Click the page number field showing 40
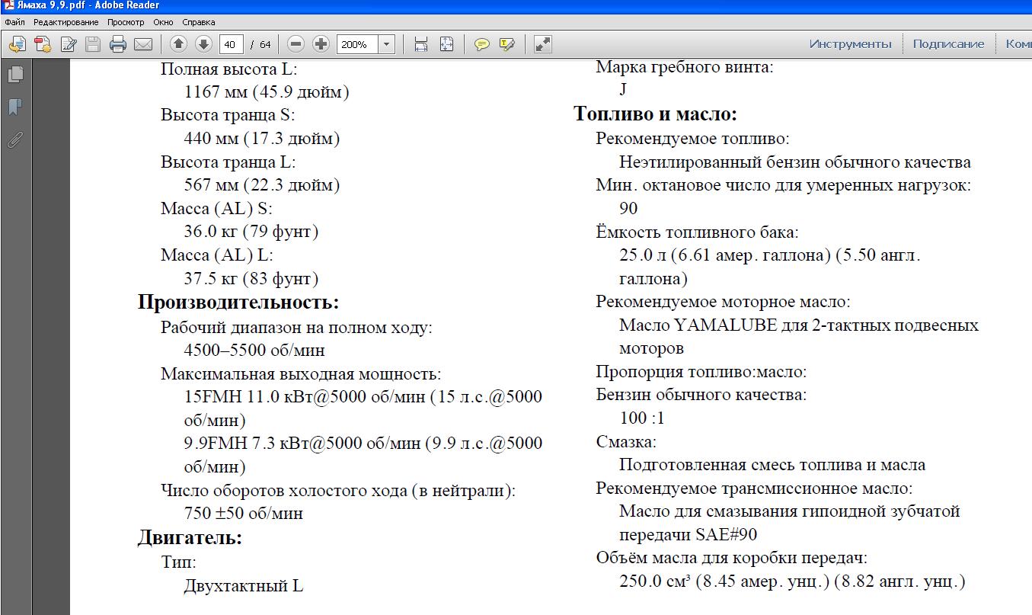1032x615 pixels. coord(231,44)
